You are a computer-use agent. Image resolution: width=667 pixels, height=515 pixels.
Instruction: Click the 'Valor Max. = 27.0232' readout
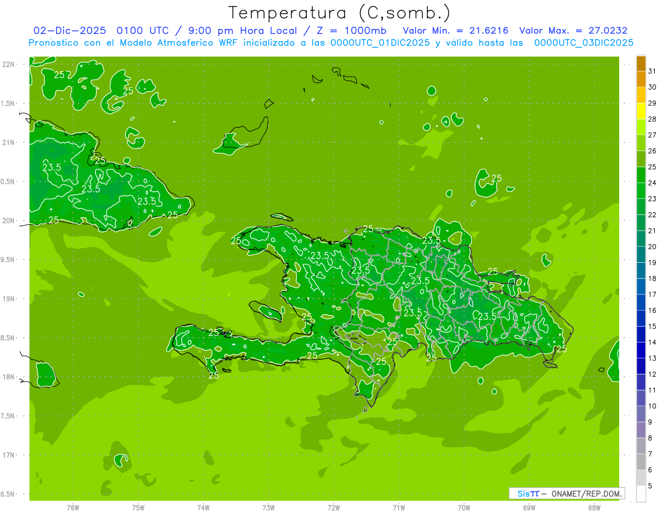(573, 31)
